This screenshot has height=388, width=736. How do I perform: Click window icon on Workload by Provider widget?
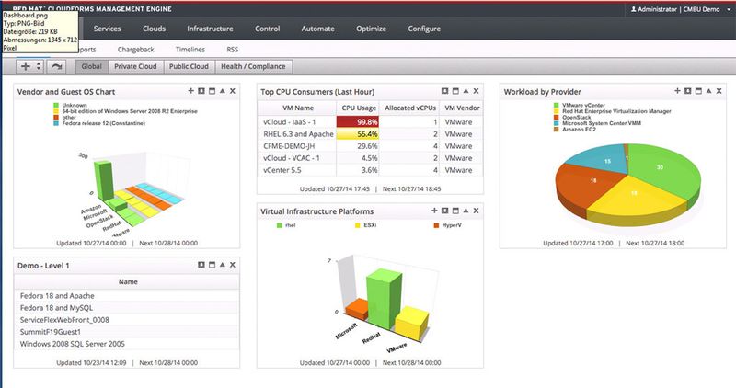click(698, 91)
